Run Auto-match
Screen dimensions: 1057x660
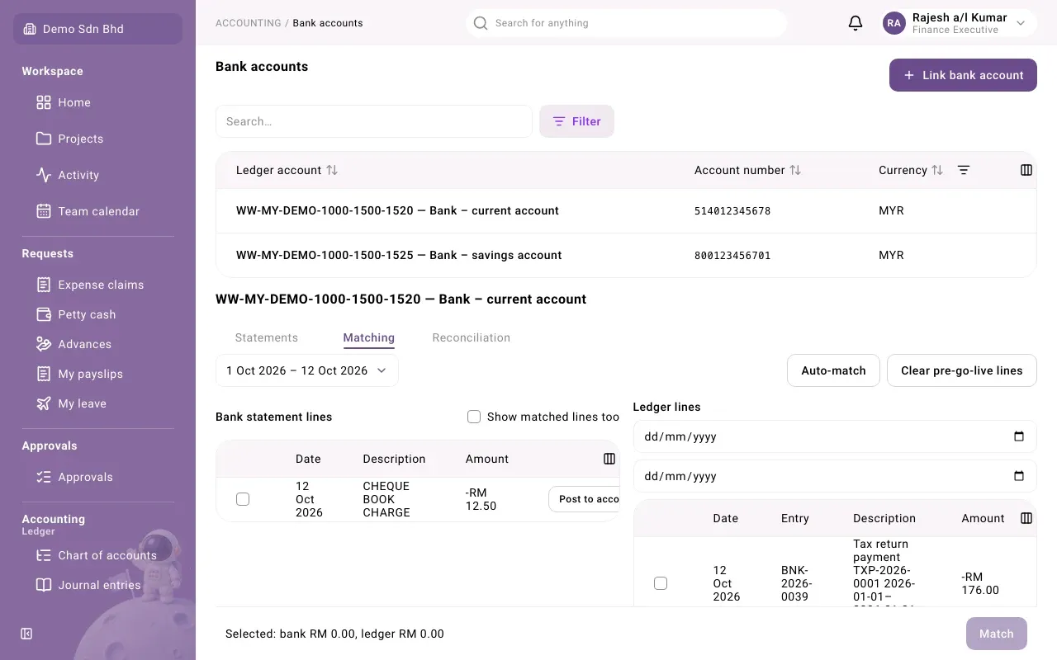[833, 370]
